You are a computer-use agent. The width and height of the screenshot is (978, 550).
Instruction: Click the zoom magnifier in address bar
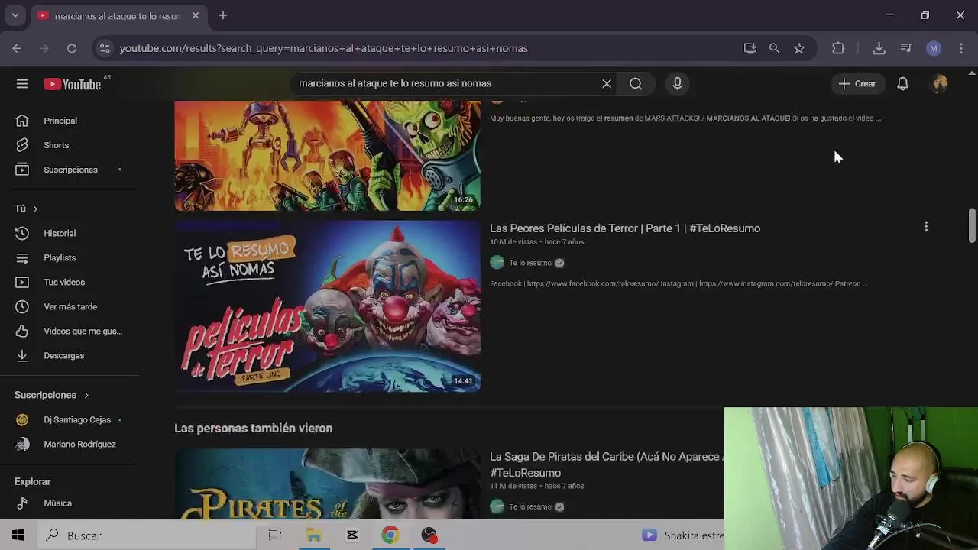coord(775,48)
